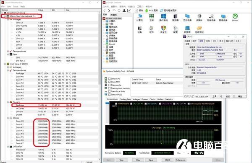
Task: Open the CPU-Z tools dropdown arrow
Action: coord(220,96)
